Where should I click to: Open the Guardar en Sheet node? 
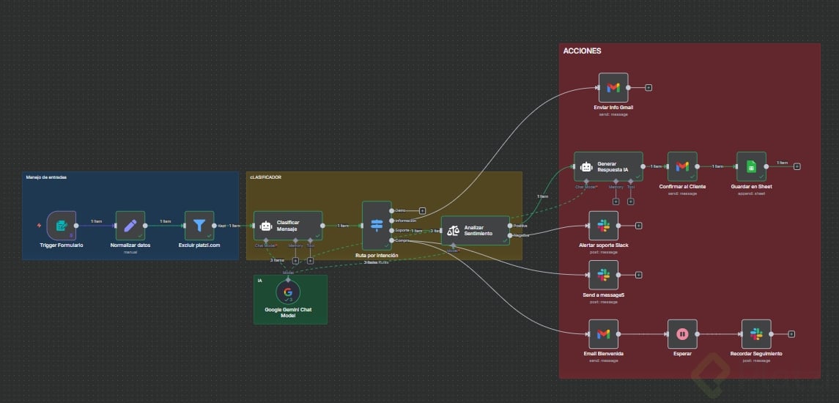tap(751, 166)
